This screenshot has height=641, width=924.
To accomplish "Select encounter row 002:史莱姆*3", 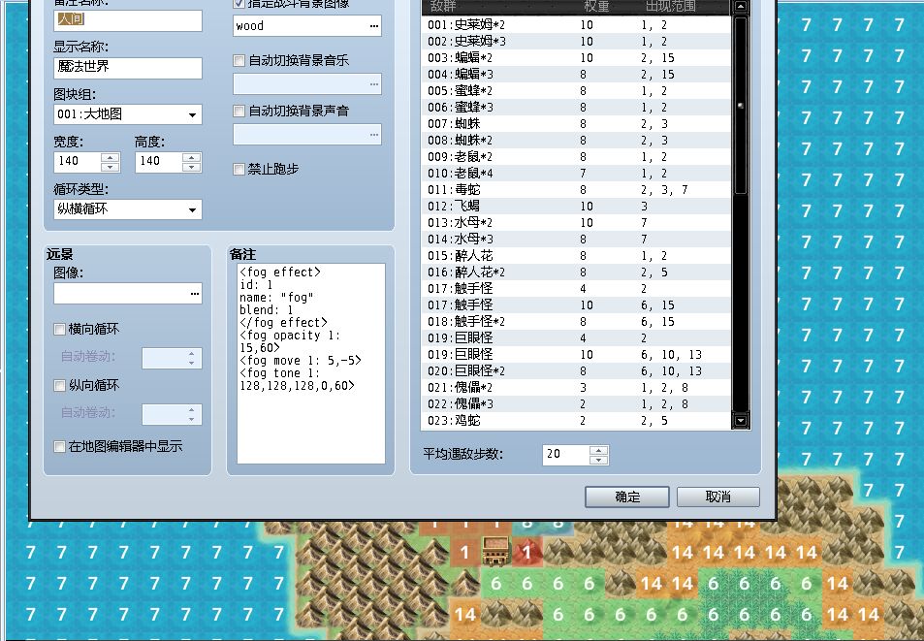I will 577,42.
